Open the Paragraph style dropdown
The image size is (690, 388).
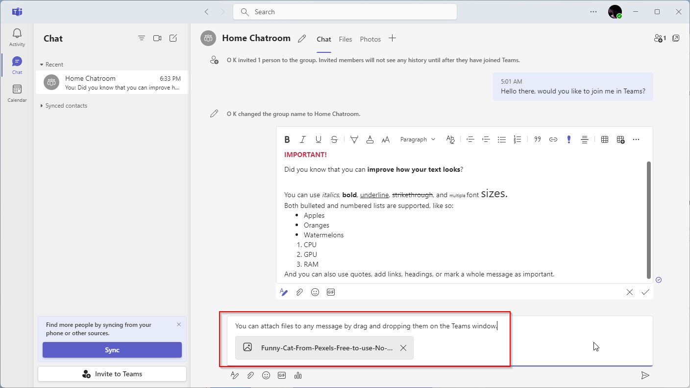click(418, 139)
